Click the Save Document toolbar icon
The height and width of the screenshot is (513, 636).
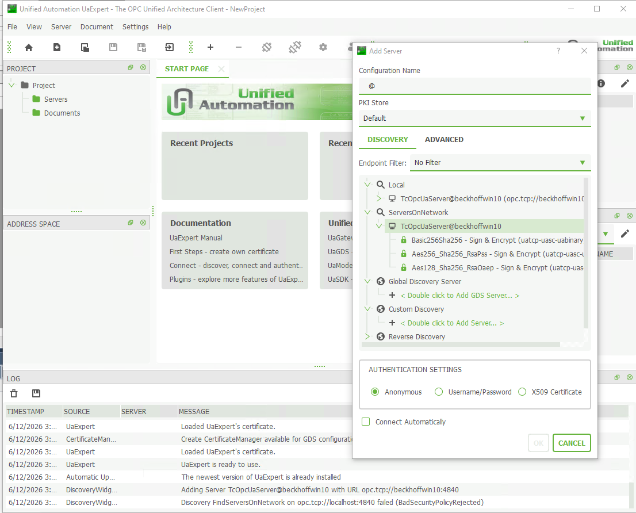pos(113,48)
